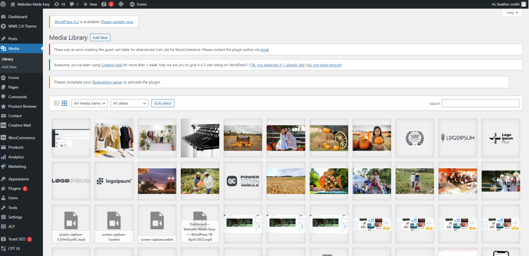Click the Please update now link
The image size is (529, 256).
(117, 22)
